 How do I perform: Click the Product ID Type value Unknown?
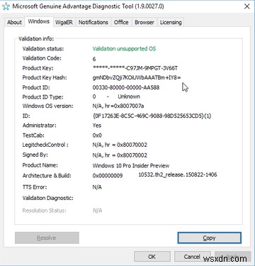click(129, 96)
